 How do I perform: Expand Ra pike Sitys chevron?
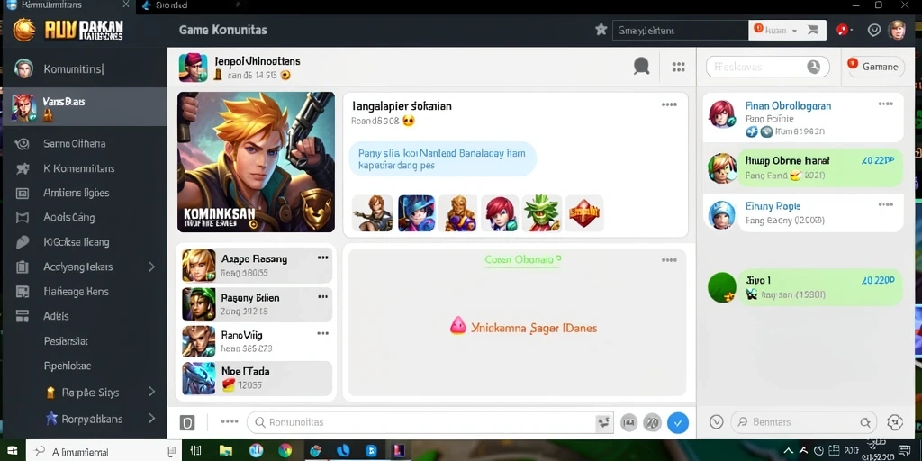point(151,392)
